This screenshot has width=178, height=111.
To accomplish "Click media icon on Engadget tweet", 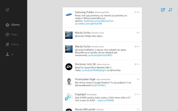I will (136, 94).
